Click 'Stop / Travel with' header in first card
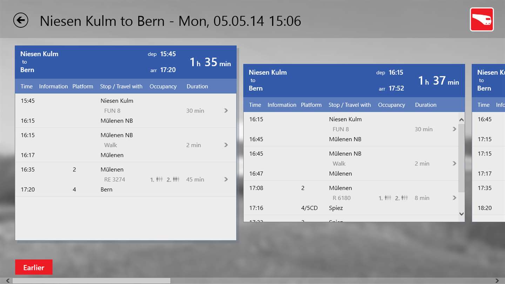Viewport: 505px width, 284px height. [121, 86]
